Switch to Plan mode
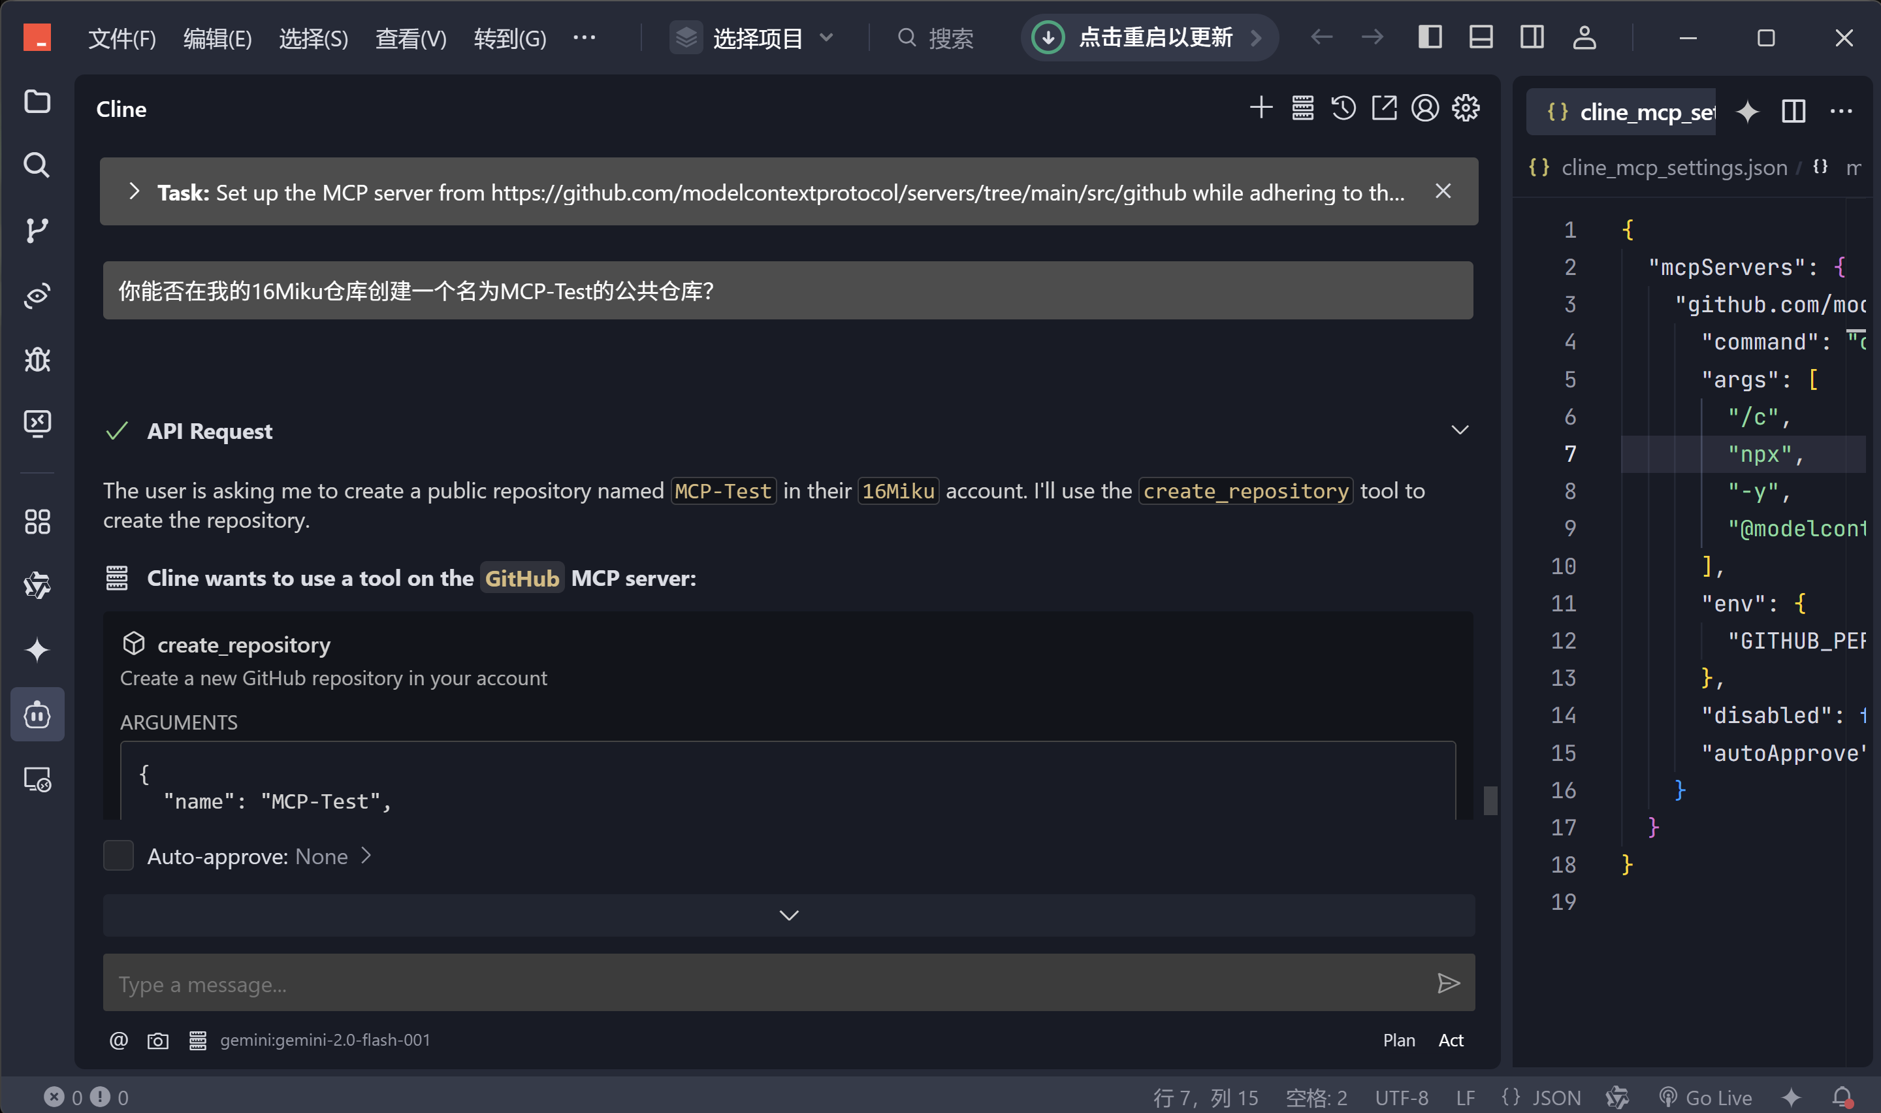The image size is (1881, 1113). click(1398, 1040)
